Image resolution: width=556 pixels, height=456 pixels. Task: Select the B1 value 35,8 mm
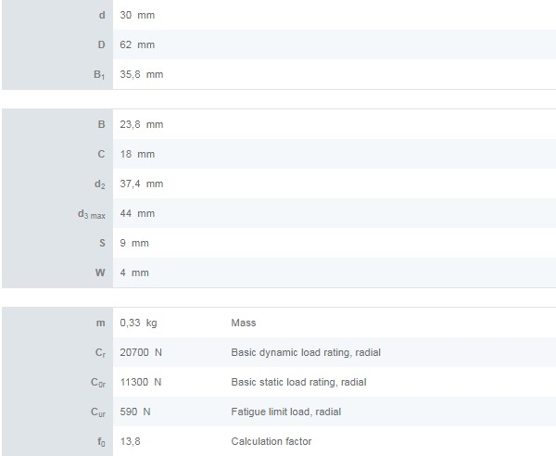click(142, 74)
